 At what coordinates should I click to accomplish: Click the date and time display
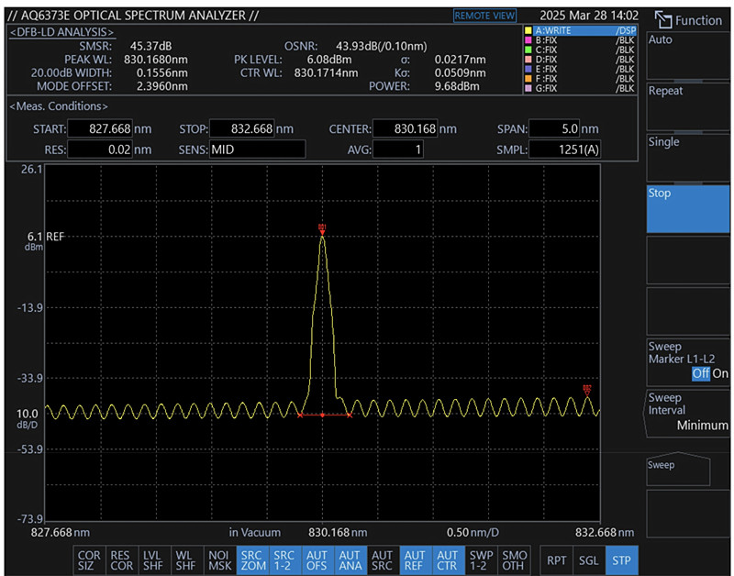coord(589,16)
